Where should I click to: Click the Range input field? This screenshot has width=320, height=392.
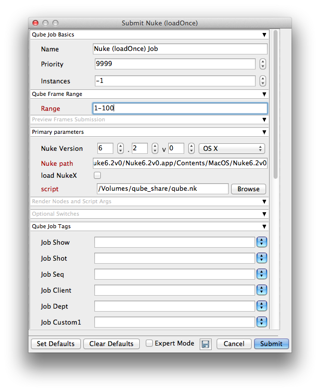coord(180,108)
